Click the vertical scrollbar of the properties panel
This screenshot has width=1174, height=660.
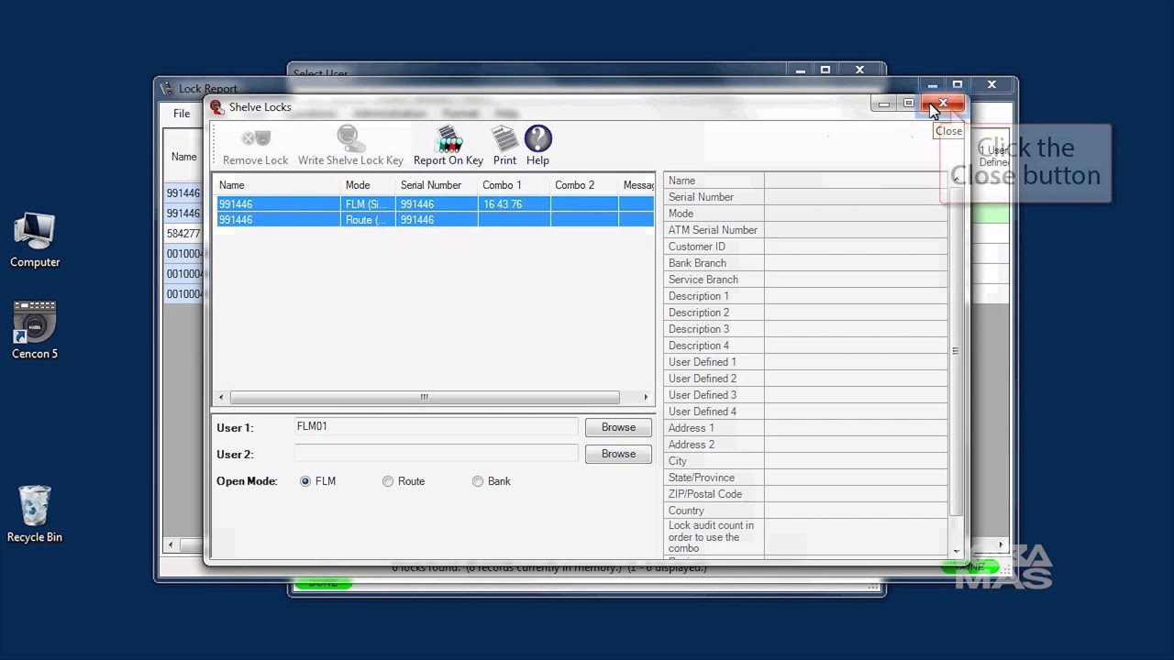[956, 351]
